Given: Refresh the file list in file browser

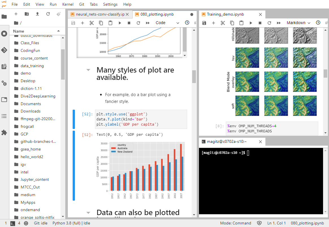Looking at the screenshot, I should (x=48, y=14).
